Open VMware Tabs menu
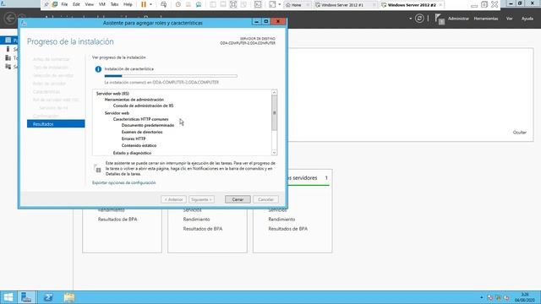Screen dimensions: 541x304 click(114, 4)
